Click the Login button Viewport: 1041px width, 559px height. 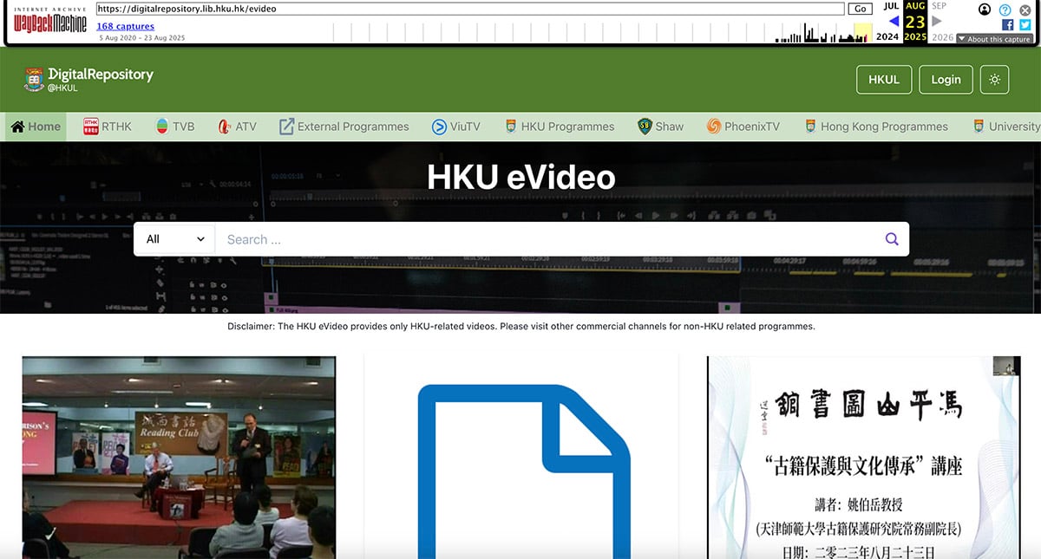coord(946,80)
